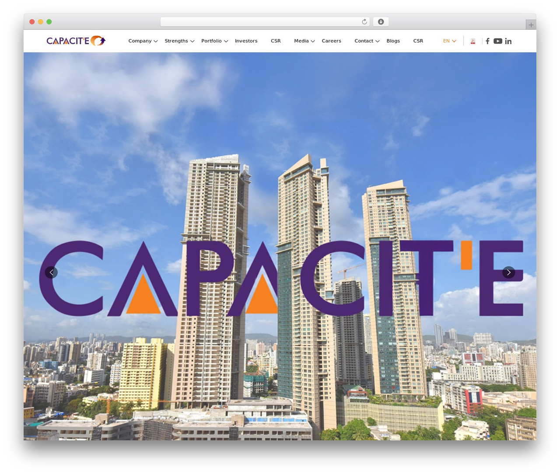Expand the Media dropdown menu
This screenshot has height=474, width=560.
pyautogui.click(x=304, y=41)
